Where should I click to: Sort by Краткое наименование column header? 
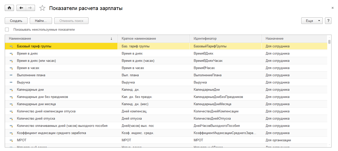(139, 39)
